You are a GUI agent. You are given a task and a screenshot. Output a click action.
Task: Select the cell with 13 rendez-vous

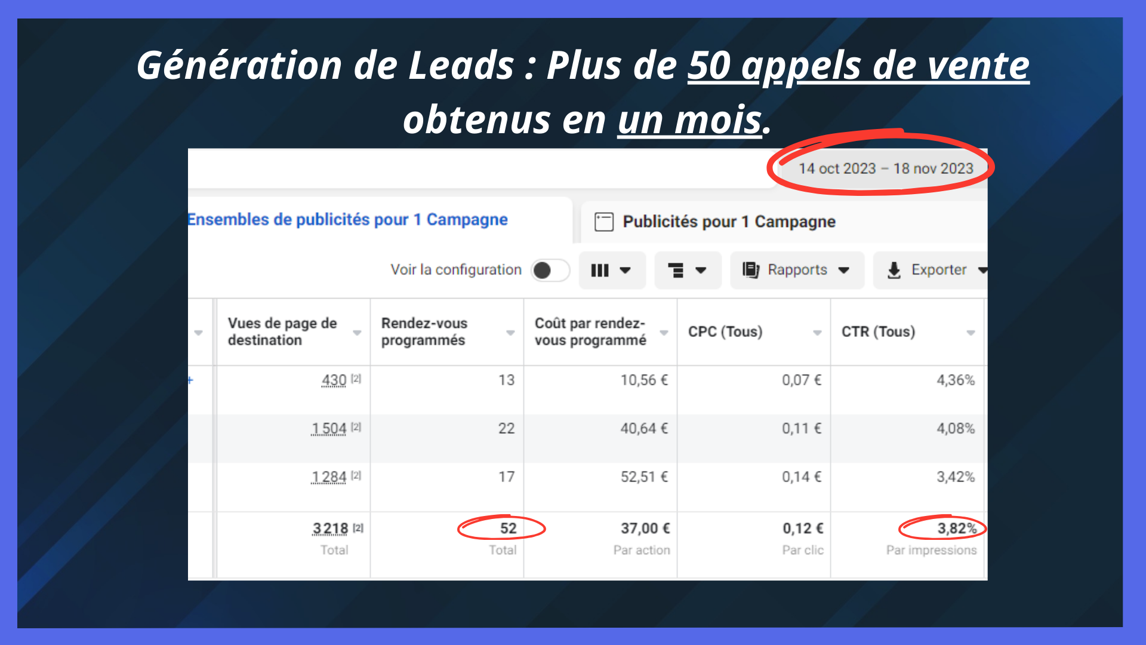pos(447,390)
